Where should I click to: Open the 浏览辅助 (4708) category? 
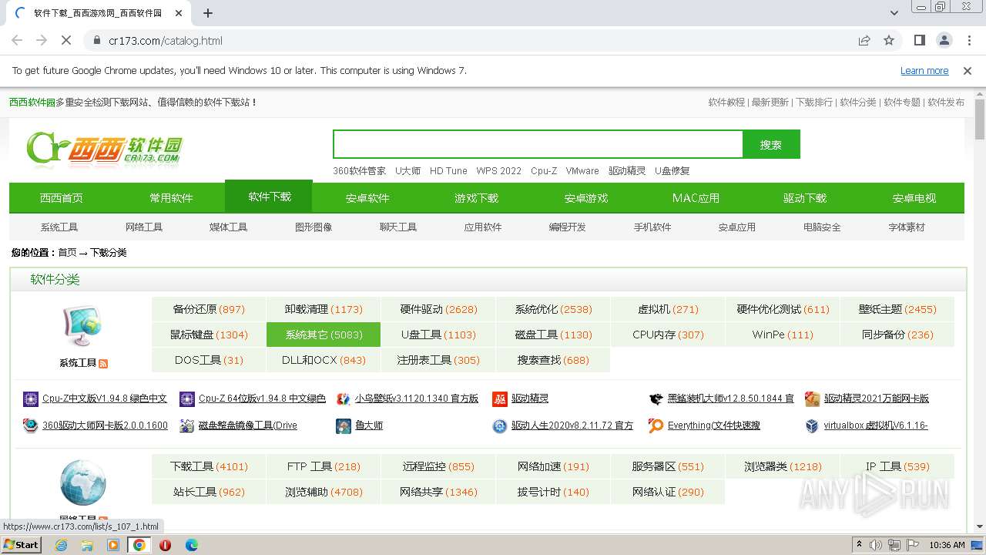(x=324, y=492)
